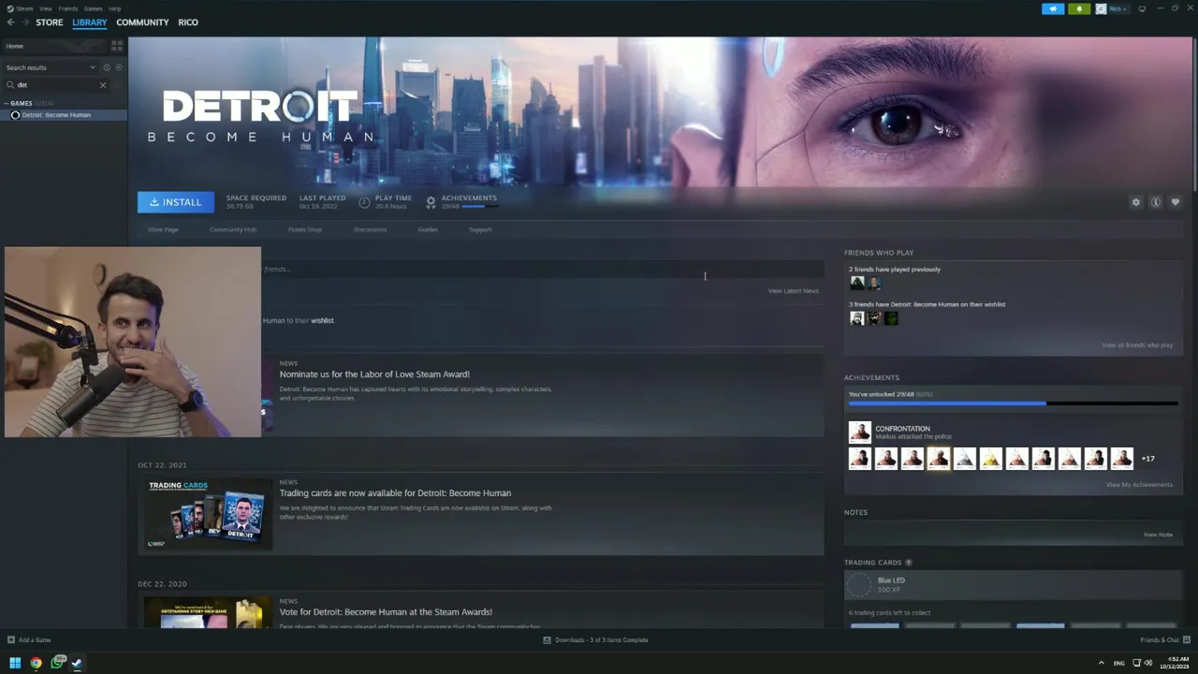The height and width of the screenshot is (674, 1198).
Task: Open the RICO profile tab
Action: coord(188,22)
